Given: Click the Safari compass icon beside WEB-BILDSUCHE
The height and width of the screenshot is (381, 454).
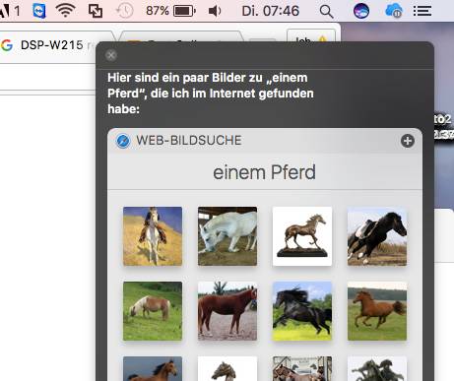Looking at the screenshot, I should pos(123,141).
